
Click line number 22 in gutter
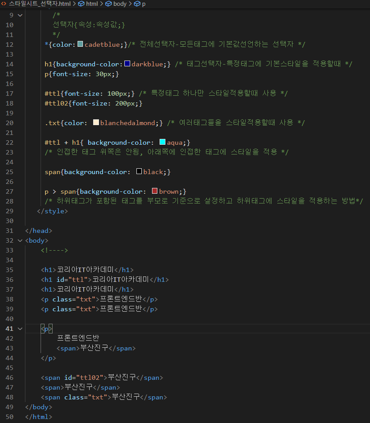9,142
